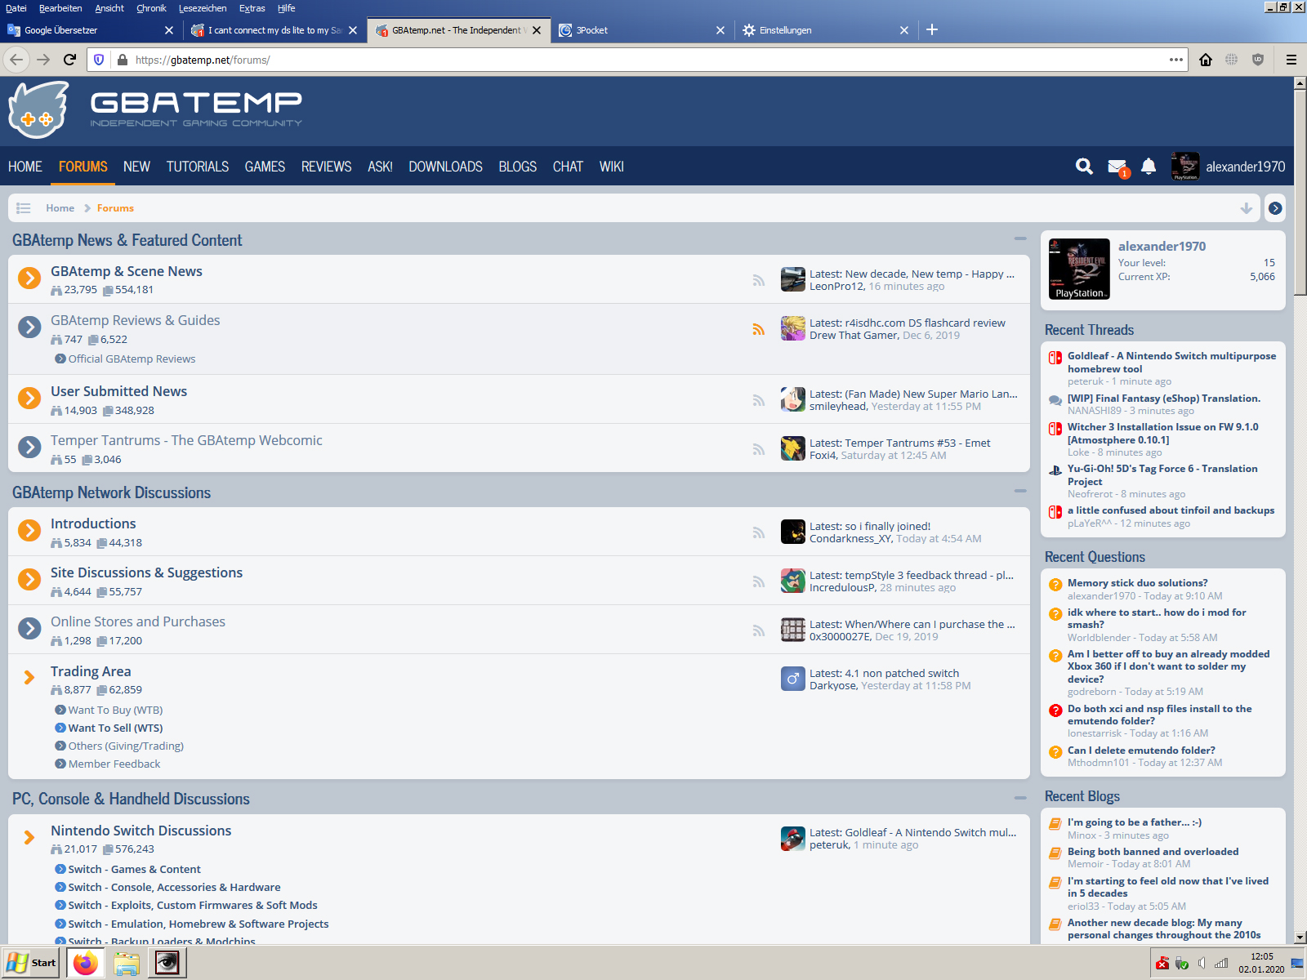Open the Want To Sell (WTS) subforum
This screenshot has width=1307, height=980.
tap(115, 728)
